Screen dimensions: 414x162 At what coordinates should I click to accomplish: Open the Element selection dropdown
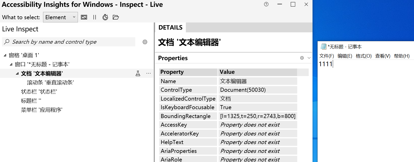(60, 17)
